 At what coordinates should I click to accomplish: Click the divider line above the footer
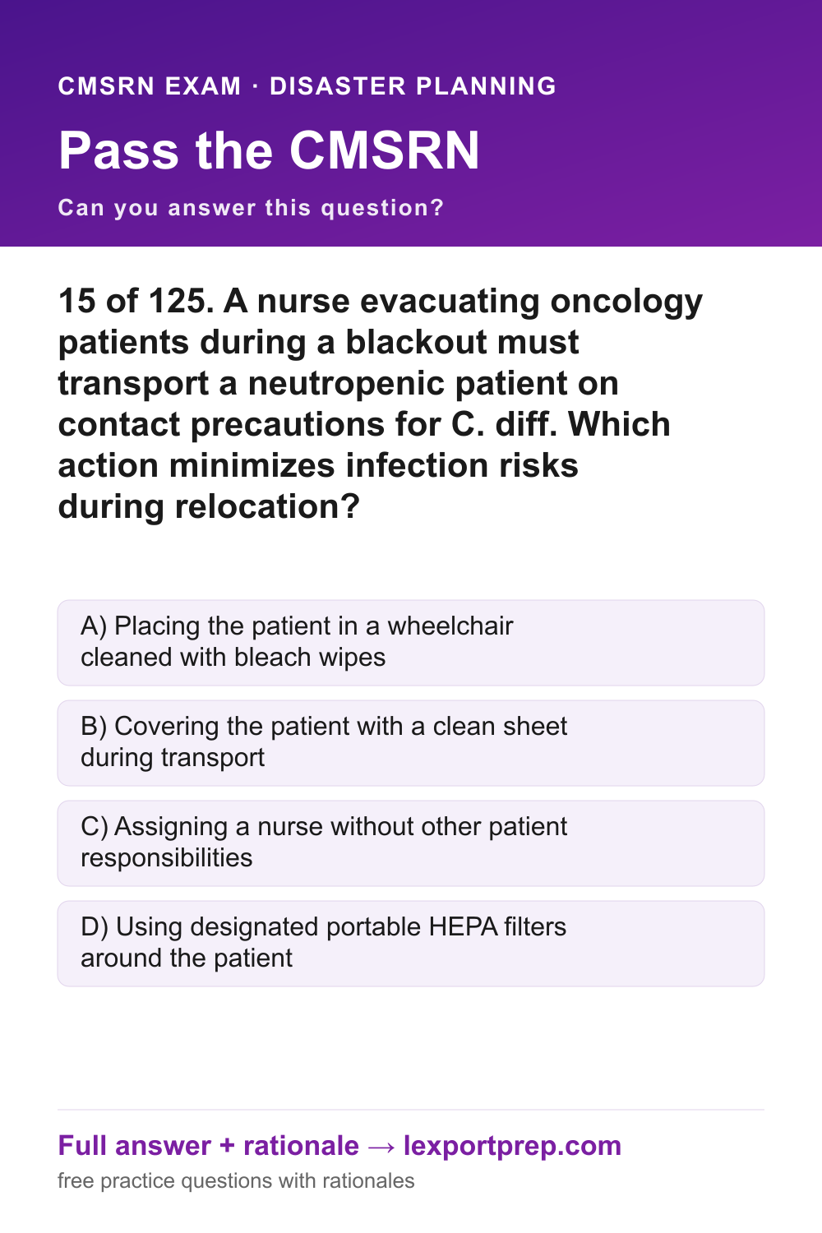(x=411, y=1110)
